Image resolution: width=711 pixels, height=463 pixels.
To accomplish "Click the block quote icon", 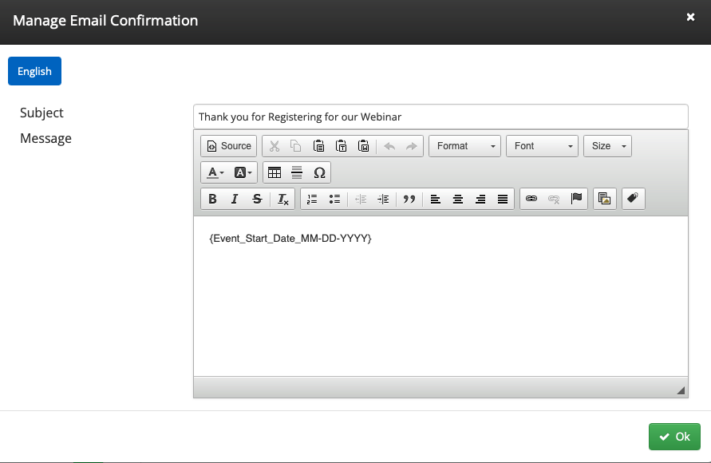I will pyautogui.click(x=409, y=200).
